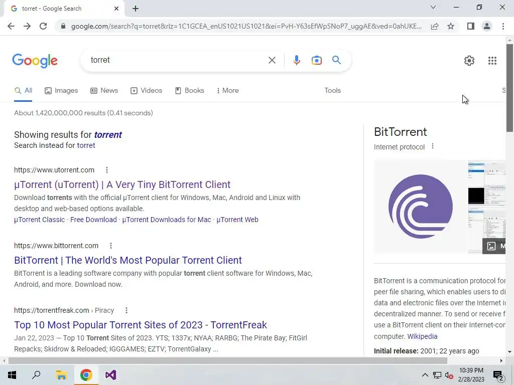Viewport: 514px width, 385px height.
Task: Open the tab search chevron
Action: [433, 7]
